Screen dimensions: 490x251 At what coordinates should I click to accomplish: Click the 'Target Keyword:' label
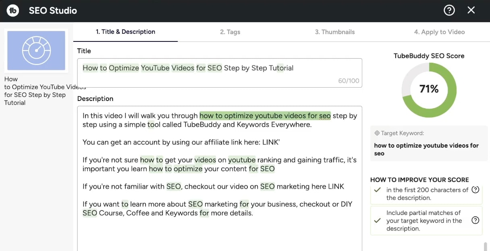click(403, 133)
